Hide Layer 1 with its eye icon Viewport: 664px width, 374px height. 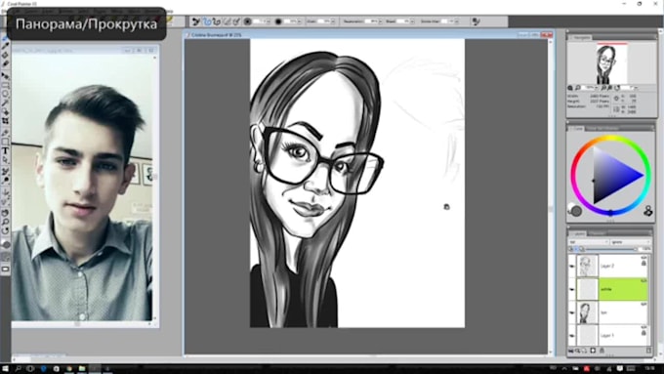pos(572,336)
